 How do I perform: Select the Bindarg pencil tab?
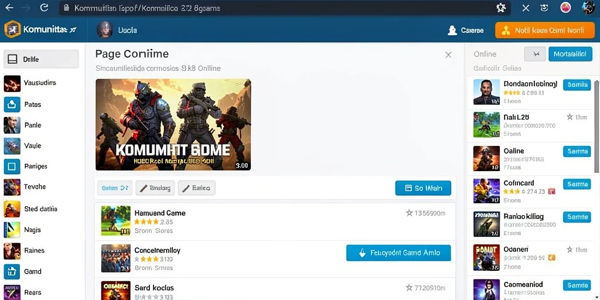(x=155, y=188)
